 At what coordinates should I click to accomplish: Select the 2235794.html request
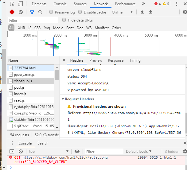[x=31, y=68]
